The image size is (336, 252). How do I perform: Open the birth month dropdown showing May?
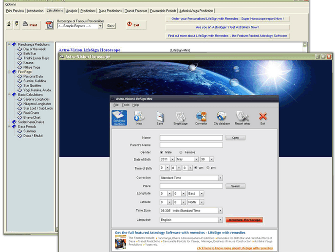[196, 159]
